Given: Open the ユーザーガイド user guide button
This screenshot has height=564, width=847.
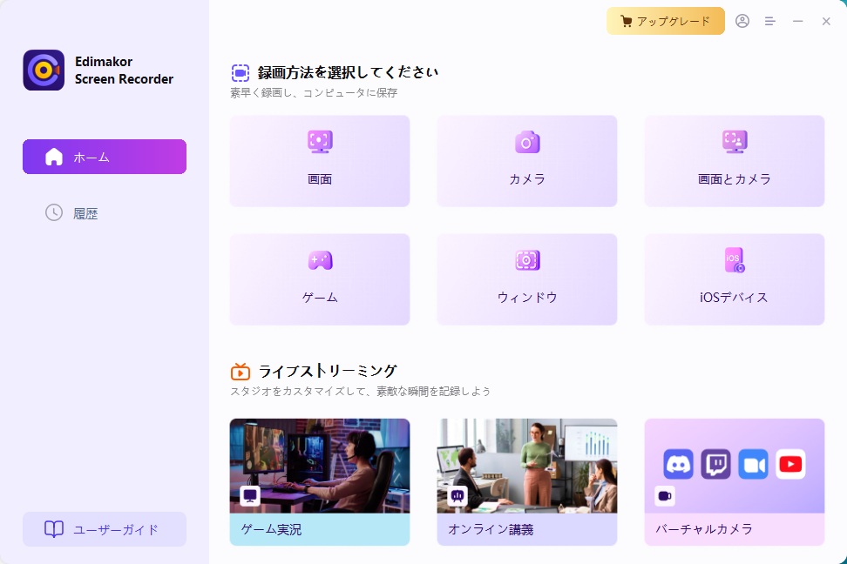Looking at the screenshot, I should click(105, 529).
